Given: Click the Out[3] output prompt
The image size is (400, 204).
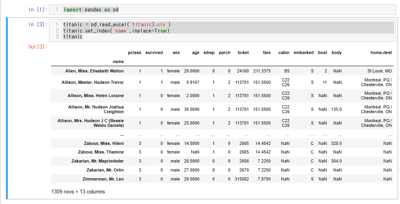Looking at the screenshot, I should (x=38, y=47).
